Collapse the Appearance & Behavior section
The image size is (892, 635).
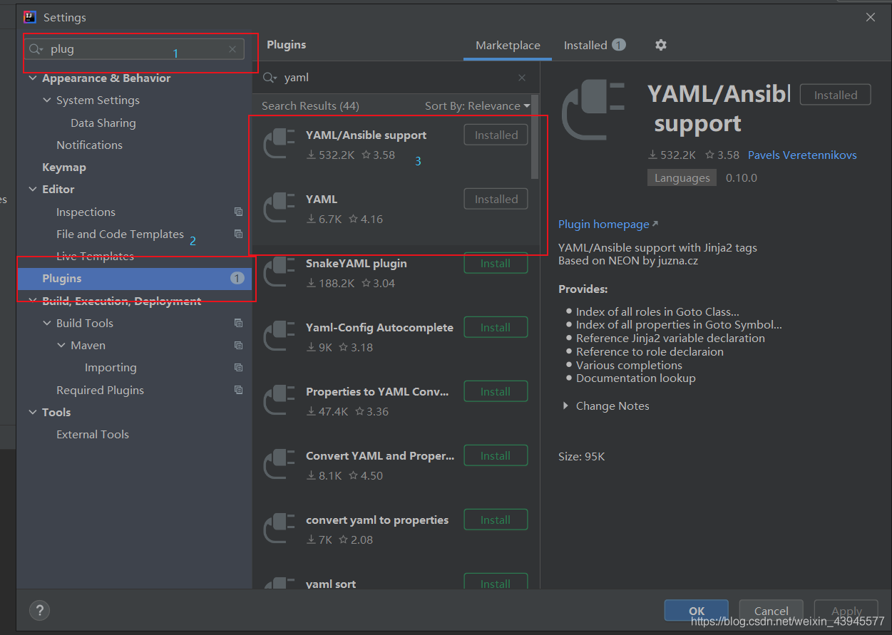[33, 78]
